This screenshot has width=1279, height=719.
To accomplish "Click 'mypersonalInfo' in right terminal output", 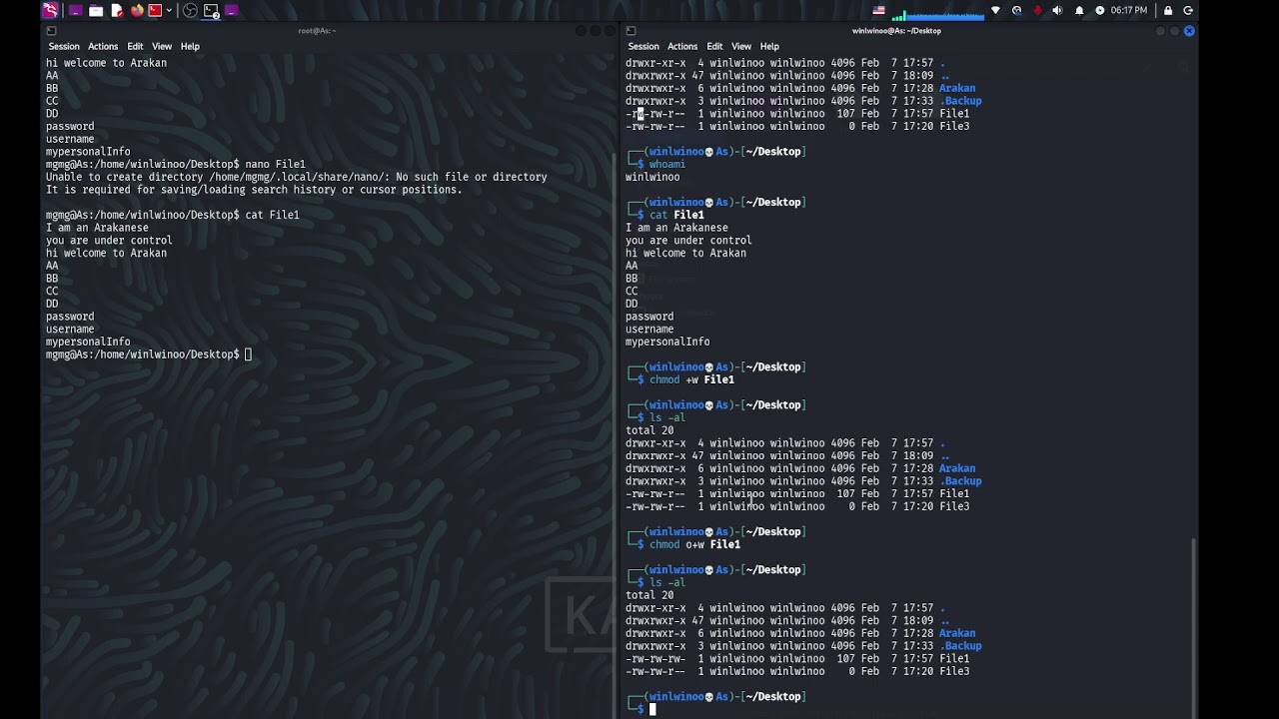I will click(x=667, y=342).
